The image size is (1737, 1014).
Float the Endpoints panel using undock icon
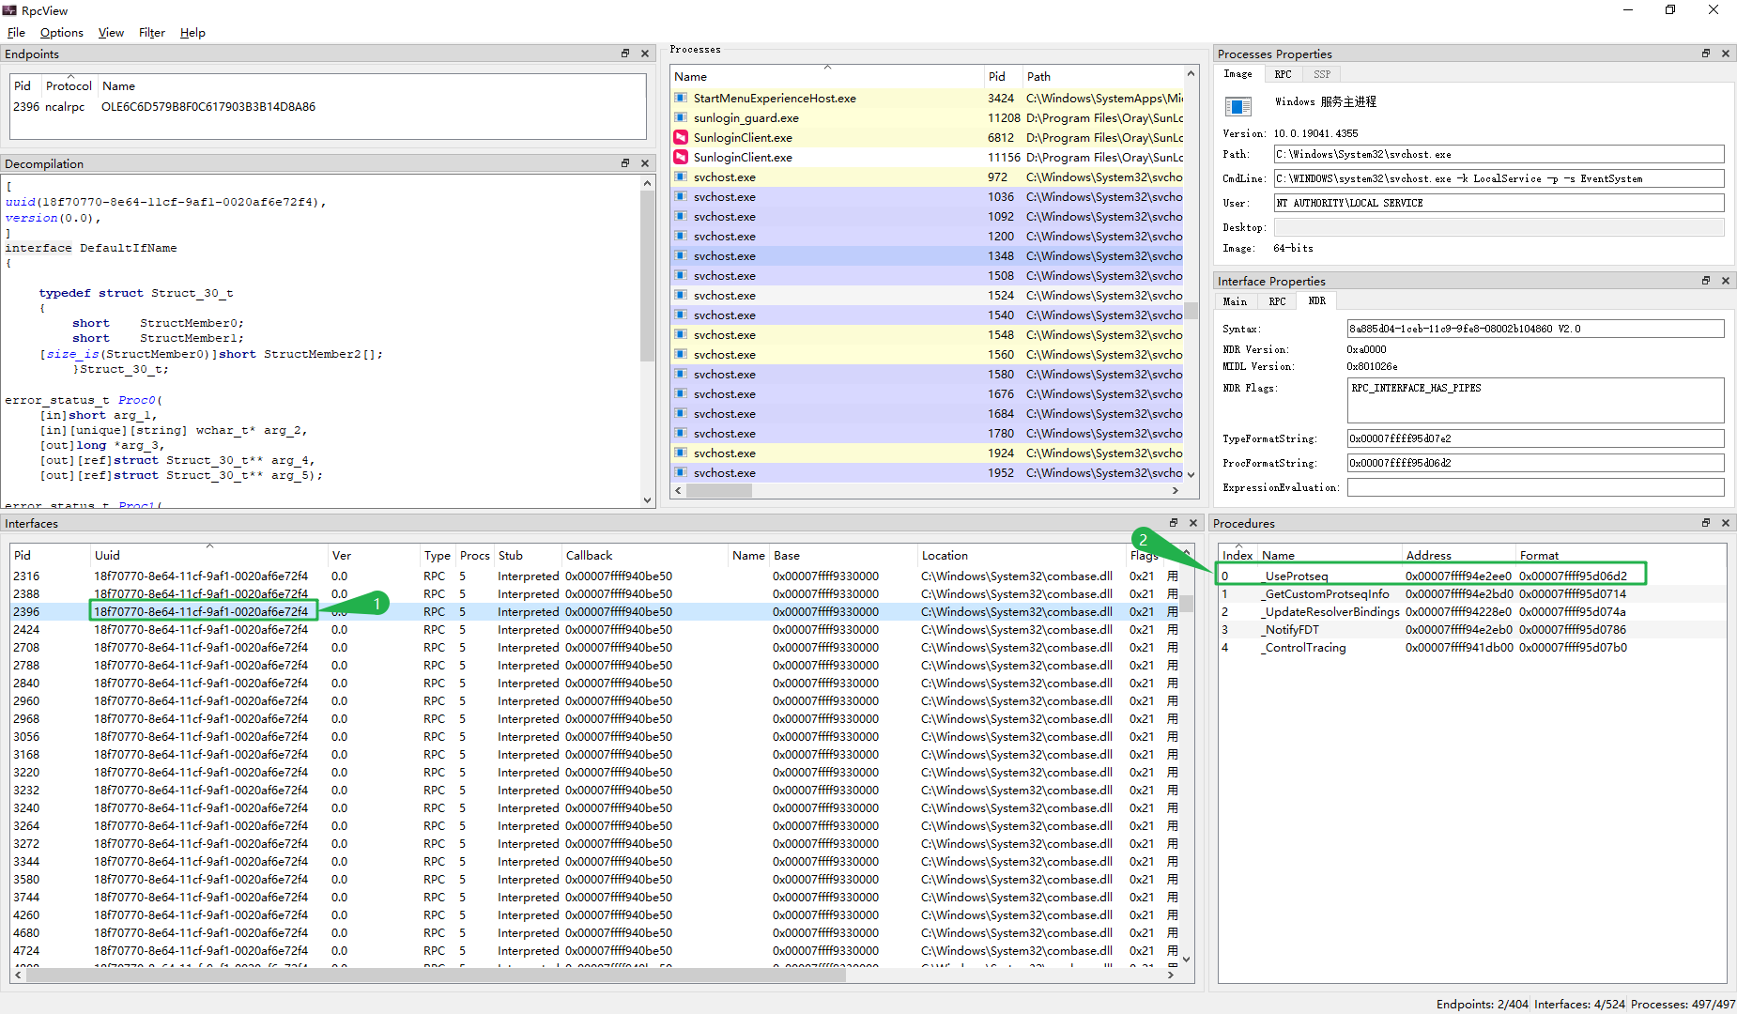click(x=625, y=54)
